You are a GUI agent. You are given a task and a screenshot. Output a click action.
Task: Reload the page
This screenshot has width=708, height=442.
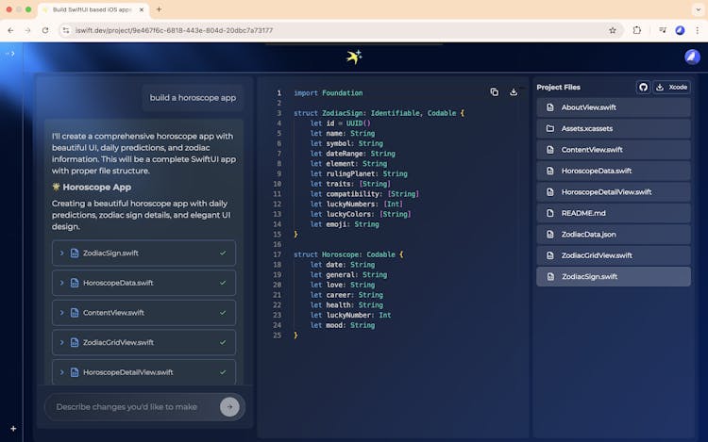tap(45, 30)
